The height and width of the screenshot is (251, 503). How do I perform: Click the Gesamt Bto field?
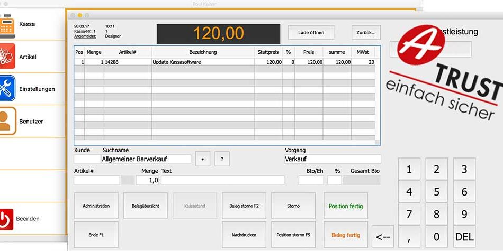pyautogui.click(x=362, y=180)
